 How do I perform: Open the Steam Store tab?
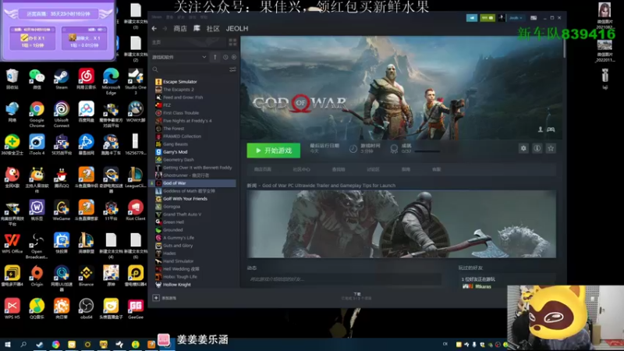coord(180,29)
